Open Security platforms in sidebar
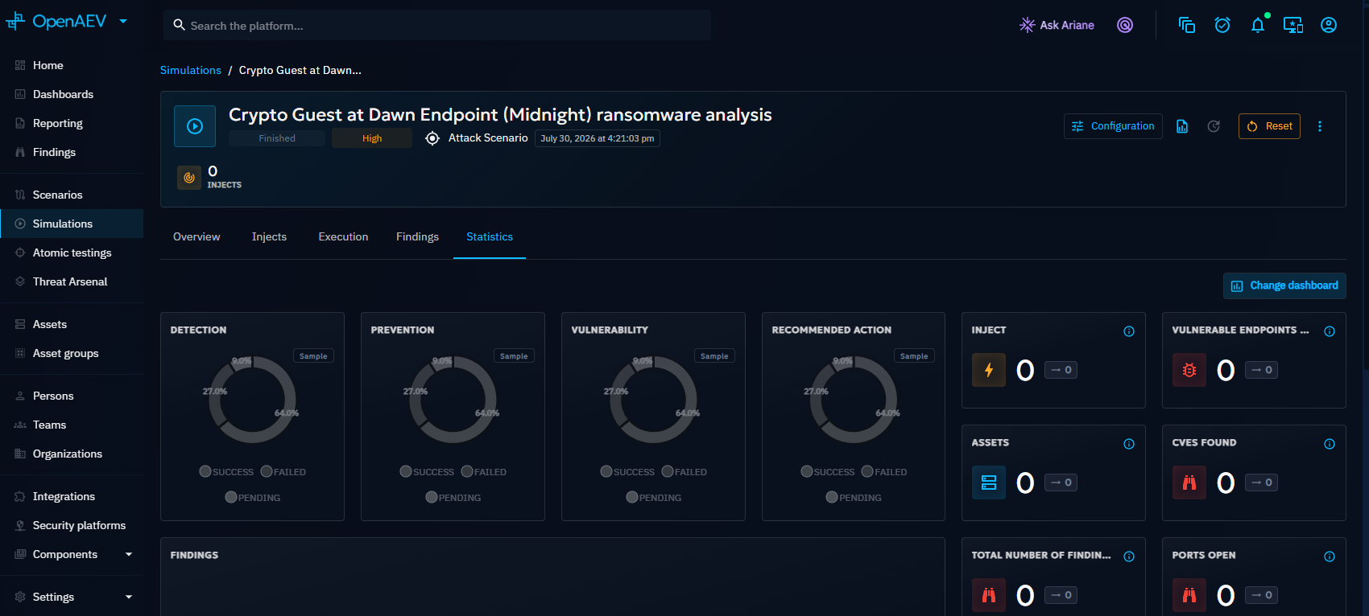This screenshot has width=1369, height=616. click(x=72, y=525)
